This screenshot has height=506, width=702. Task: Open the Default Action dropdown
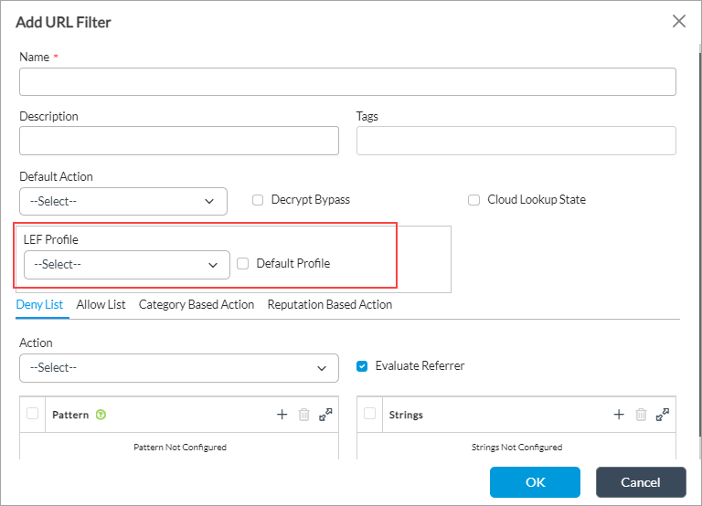point(123,201)
